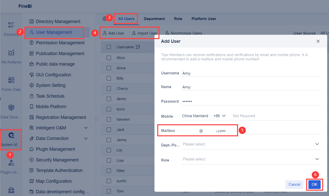This screenshot has height=196, width=329.
Task: Open the Role selection dropdown
Action: pos(317,159)
